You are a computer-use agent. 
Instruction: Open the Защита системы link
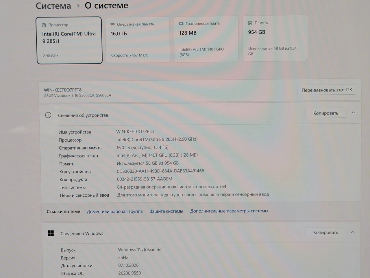(166, 211)
